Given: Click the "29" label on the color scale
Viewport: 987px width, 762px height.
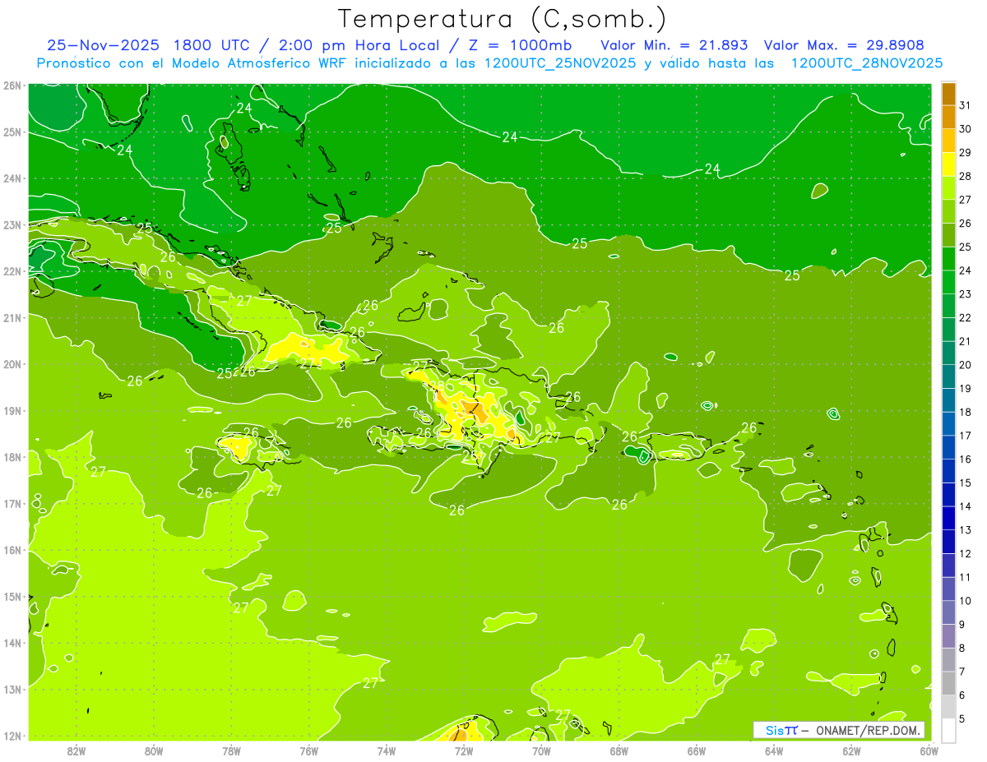Looking at the screenshot, I should pyautogui.click(x=965, y=153).
